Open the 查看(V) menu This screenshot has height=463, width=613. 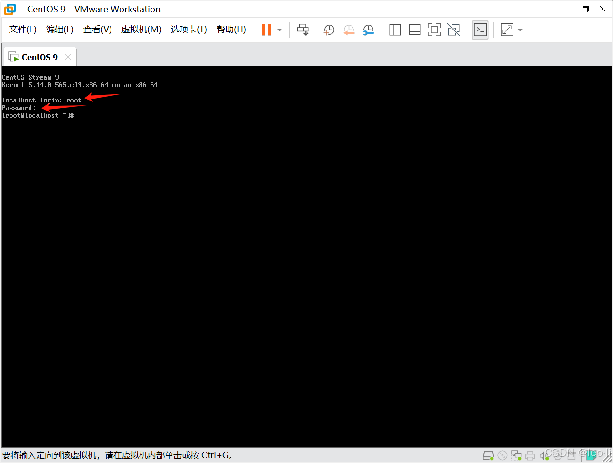[x=97, y=30]
